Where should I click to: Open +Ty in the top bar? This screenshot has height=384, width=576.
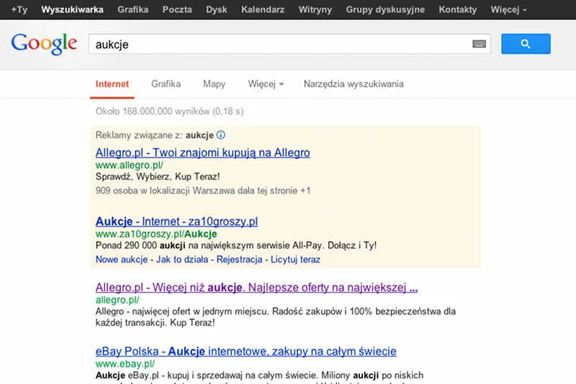pyautogui.click(x=19, y=9)
